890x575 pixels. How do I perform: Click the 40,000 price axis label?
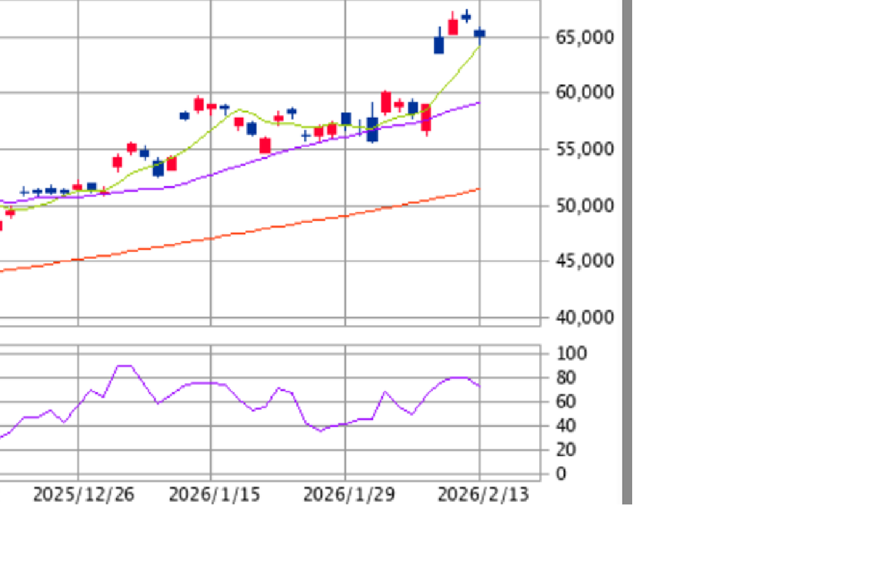584,317
